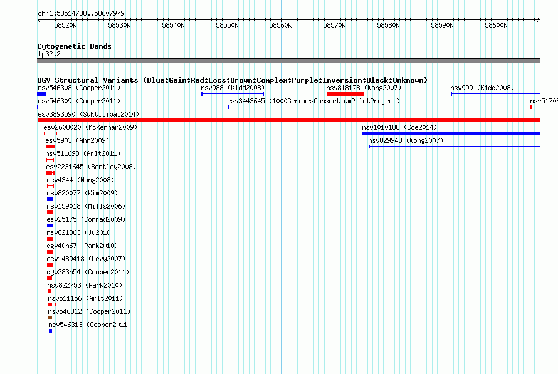The image size is (558, 374).
Task: Select the red nsv818178 loss bar
Action: (x=345, y=94)
